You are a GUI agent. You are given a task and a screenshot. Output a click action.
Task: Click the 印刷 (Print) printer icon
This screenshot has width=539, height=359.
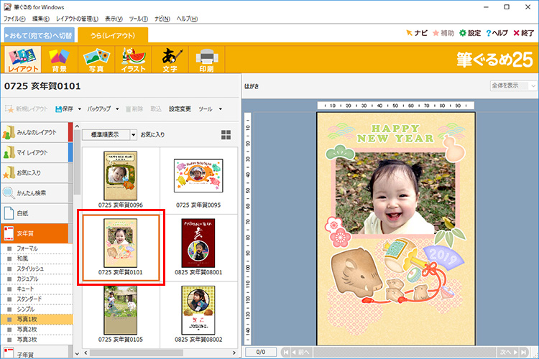point(206,60)
